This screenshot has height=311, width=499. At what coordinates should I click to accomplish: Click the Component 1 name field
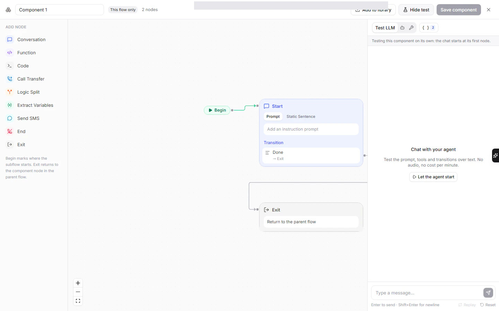click(x=60, y=10)
